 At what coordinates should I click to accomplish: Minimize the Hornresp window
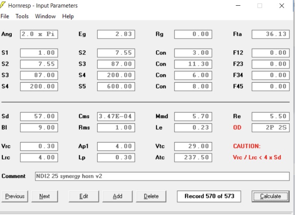click(x=238, y=6)
